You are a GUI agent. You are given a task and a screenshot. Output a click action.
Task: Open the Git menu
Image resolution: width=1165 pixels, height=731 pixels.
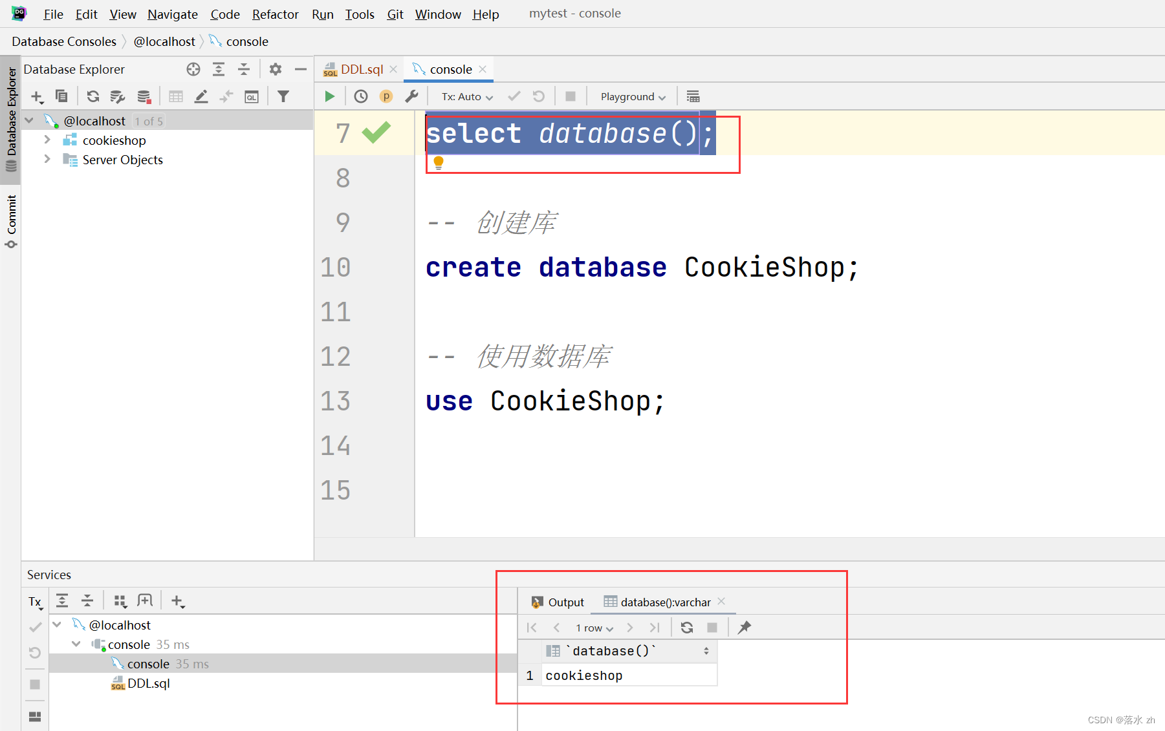click(395, 14)
